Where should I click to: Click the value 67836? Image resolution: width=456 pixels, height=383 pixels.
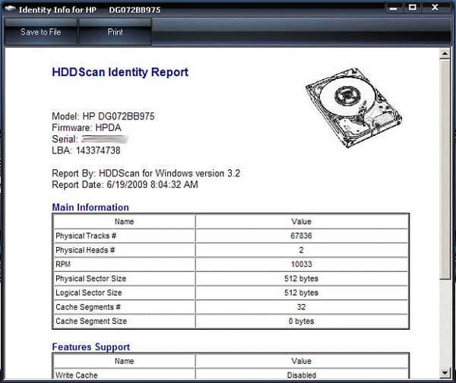[301, 236]
